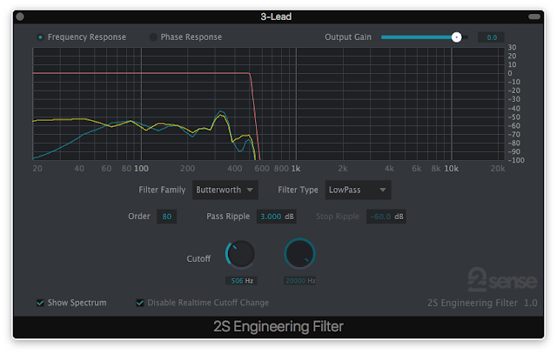Click the '1k' frequency axis label

pos(296,169)
